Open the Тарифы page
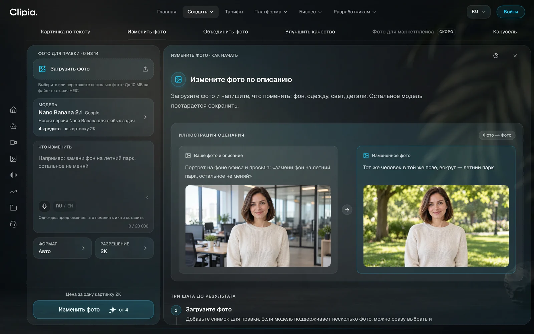534x334 pixels. click(234, 12)
